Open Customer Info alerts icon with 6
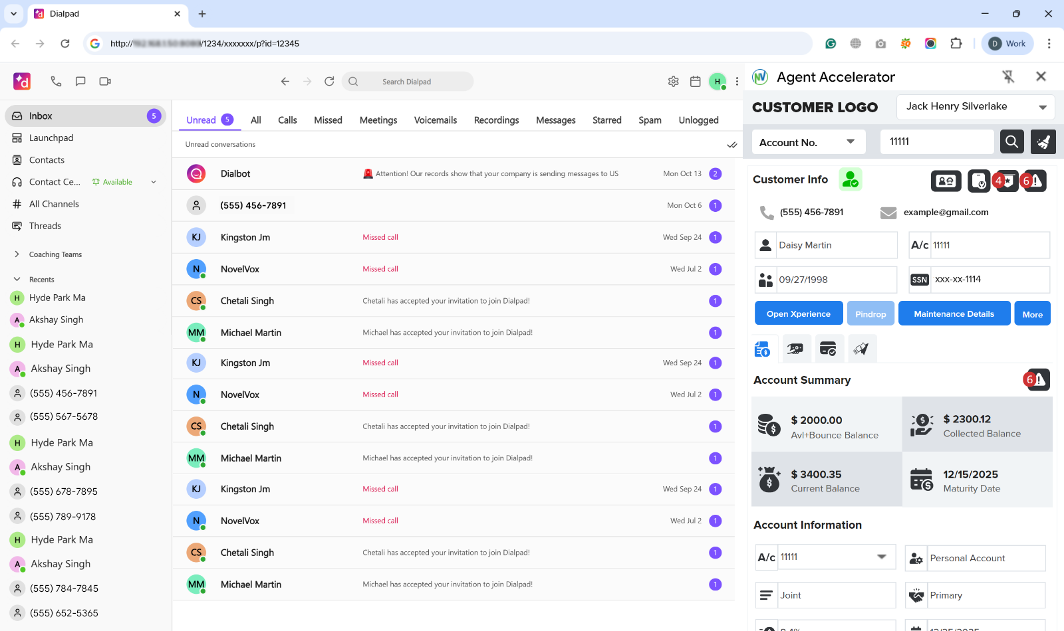1064x631 pixels. click(1033, 181)
